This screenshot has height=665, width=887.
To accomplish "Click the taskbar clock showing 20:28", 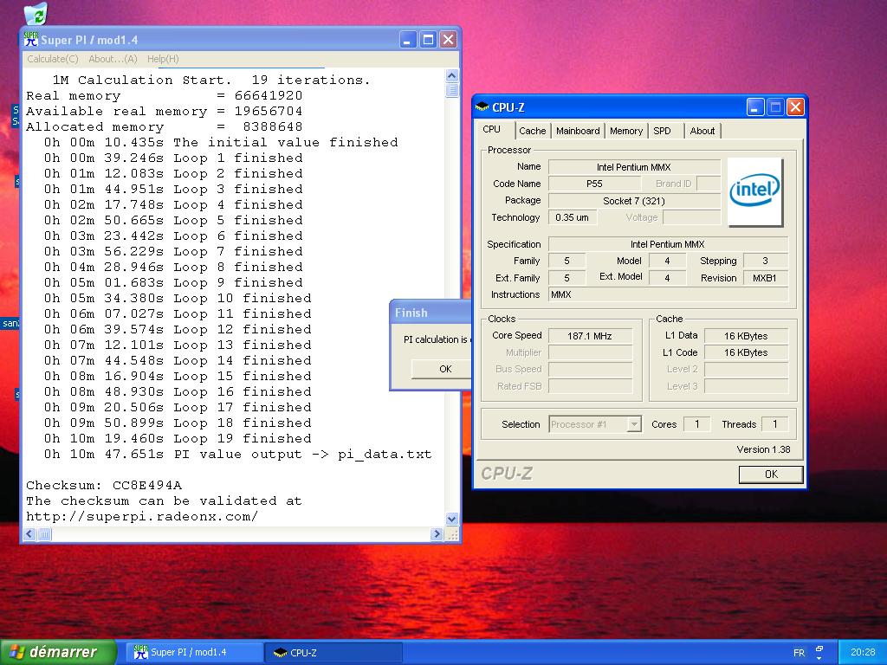I will point(862,652).
